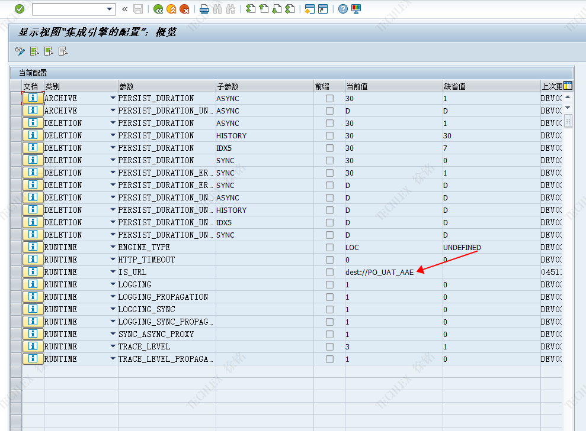Select the dest://PO_UAT_AAE current value cell
The height and width of the screenshot is (431, 586).
pos(379,272)
